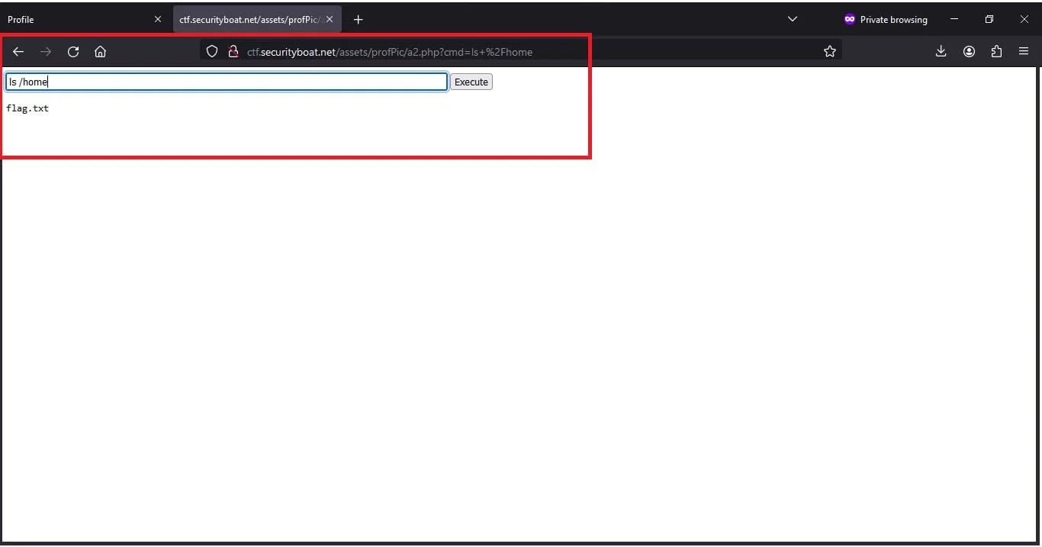Go forward with the forward arrow
Viewport: 1042px width, 547px height.
point(46,52)
